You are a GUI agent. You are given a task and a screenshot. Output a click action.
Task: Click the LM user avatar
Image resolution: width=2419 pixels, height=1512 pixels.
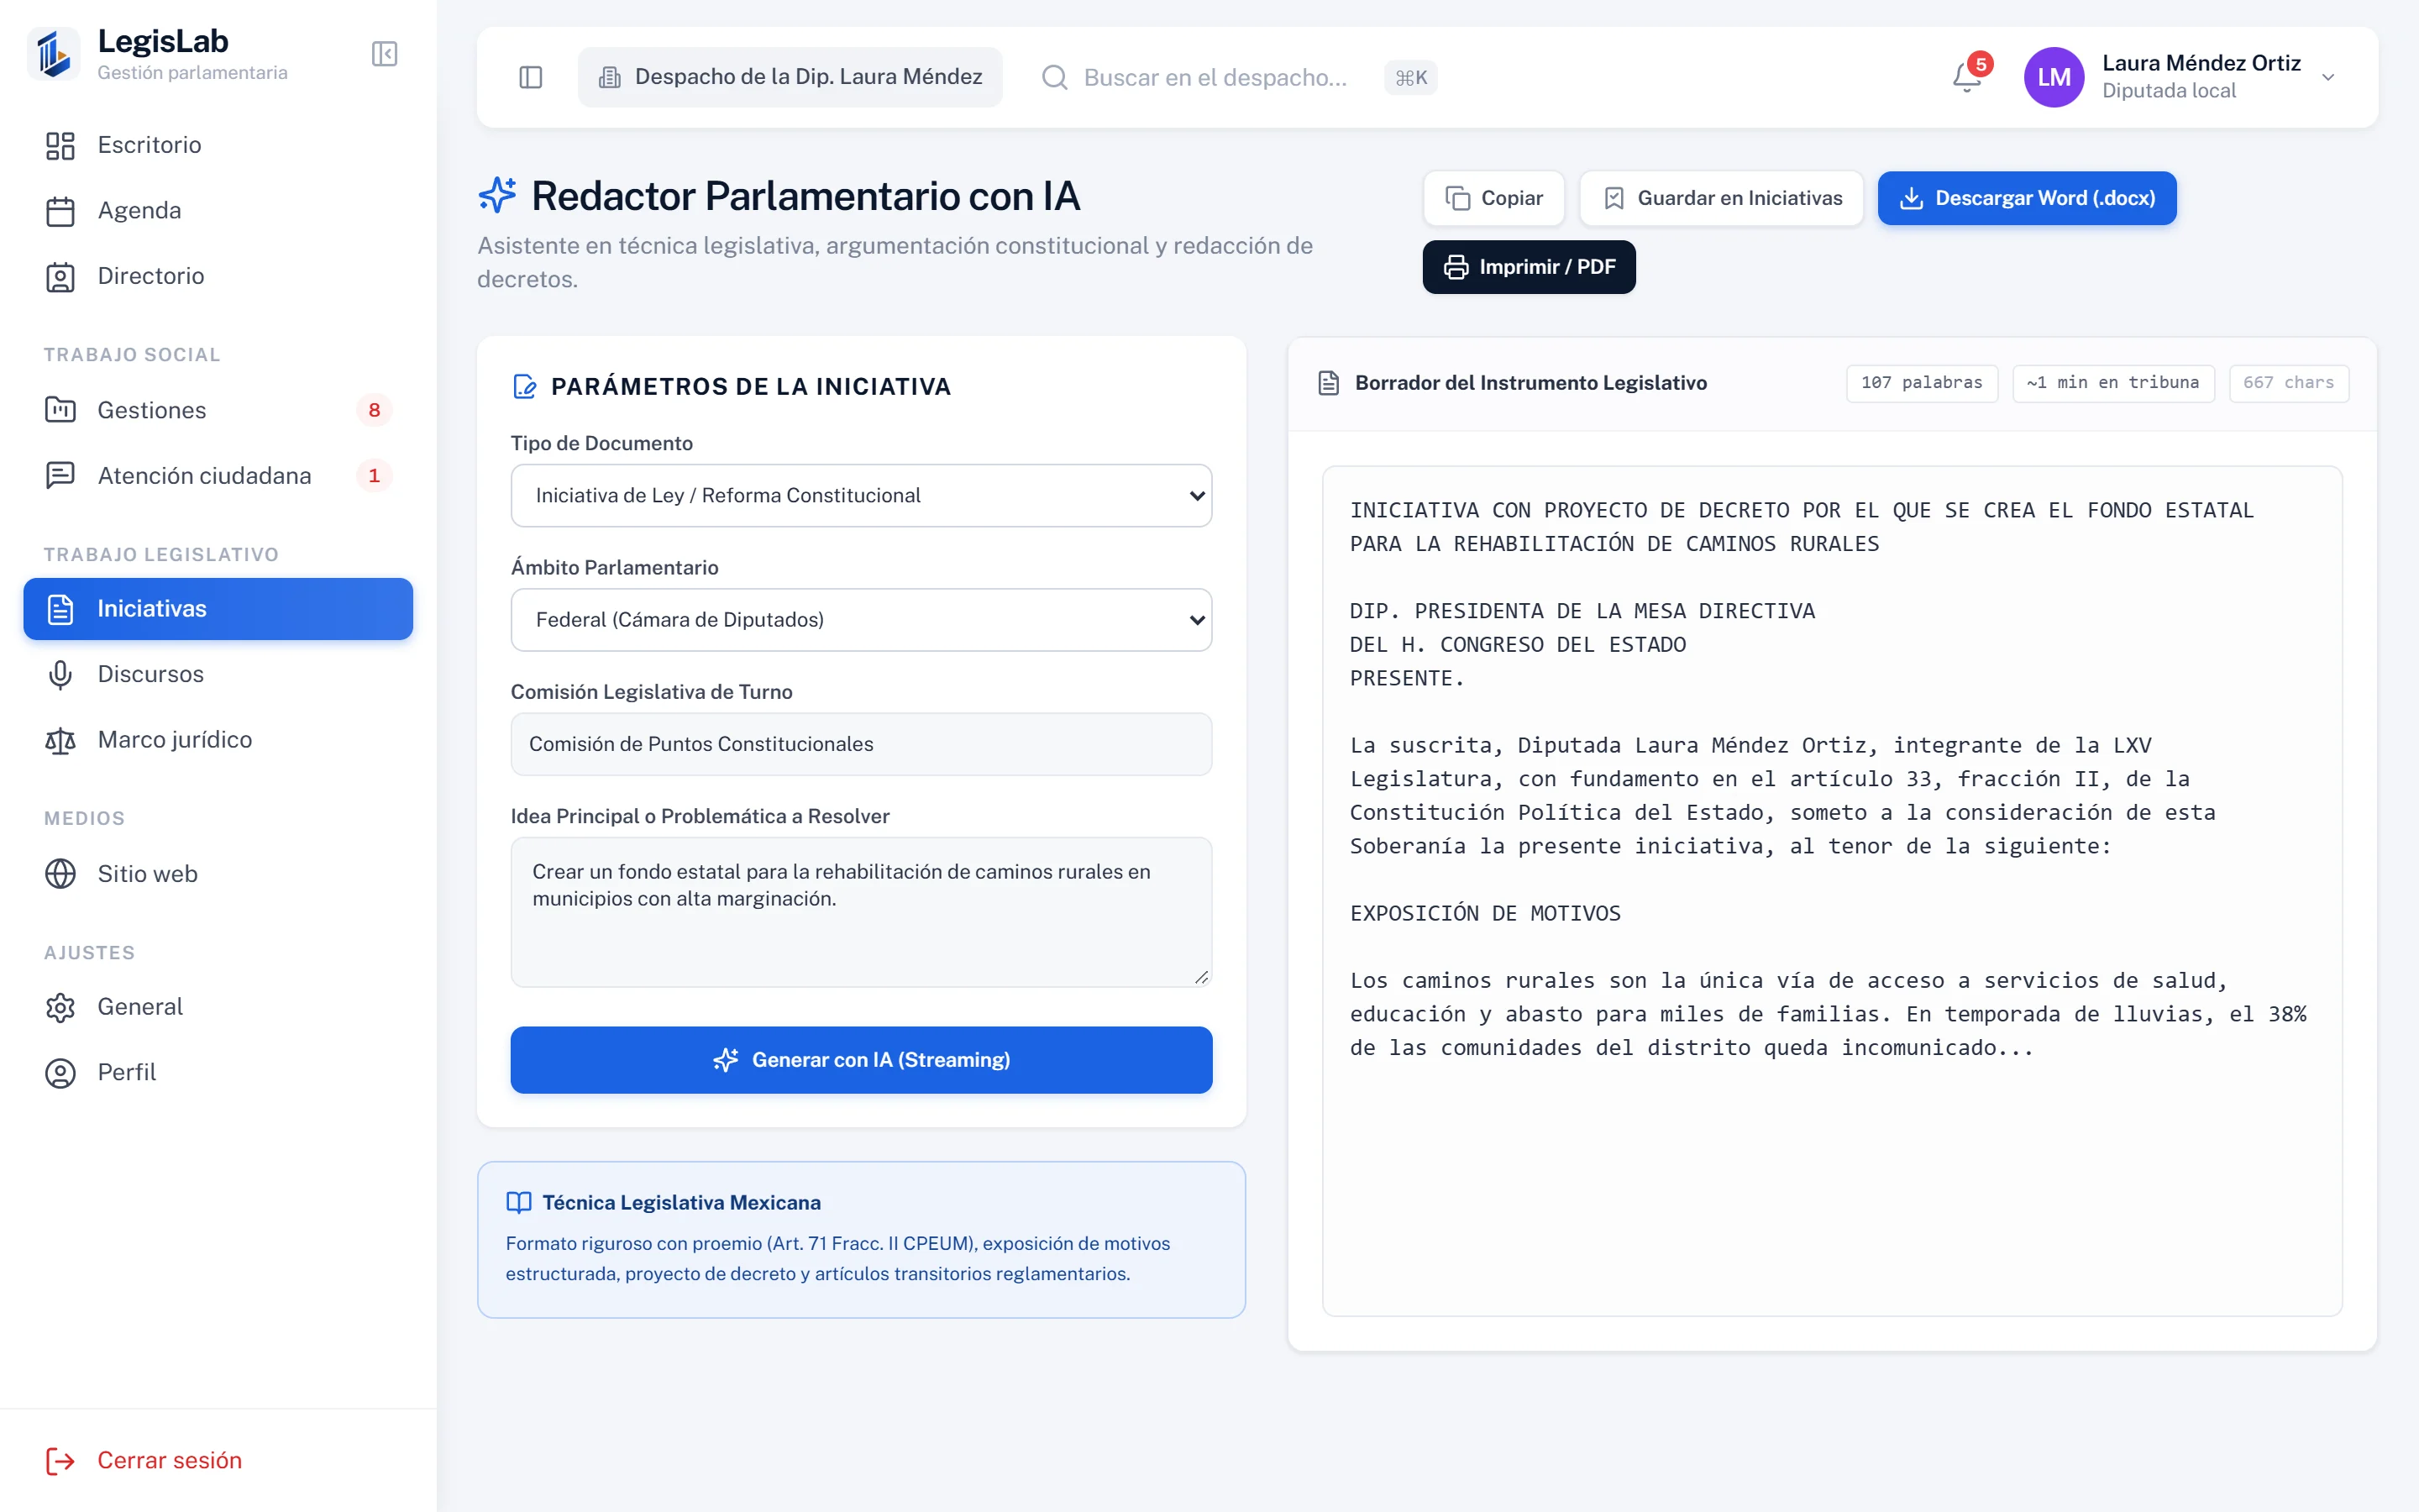(x=2054, y=77)
